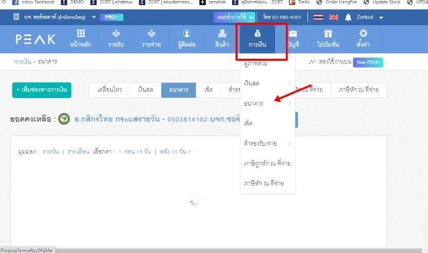This screenshot has height=253, width=428.
Task: Open the zendesk bookmark
Action: coord(213,2)
